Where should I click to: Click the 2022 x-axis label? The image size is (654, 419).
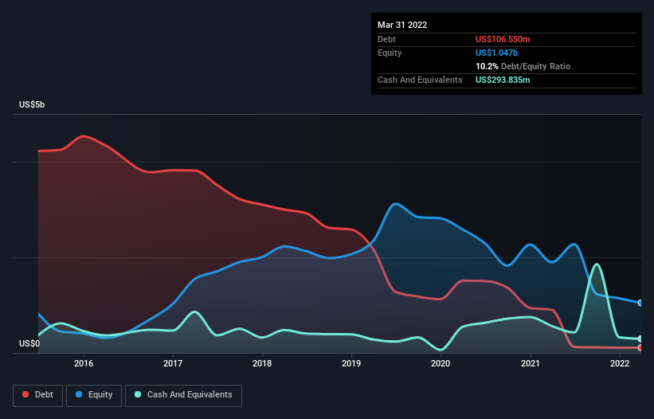pyautogui.click(x=620, y=363)
